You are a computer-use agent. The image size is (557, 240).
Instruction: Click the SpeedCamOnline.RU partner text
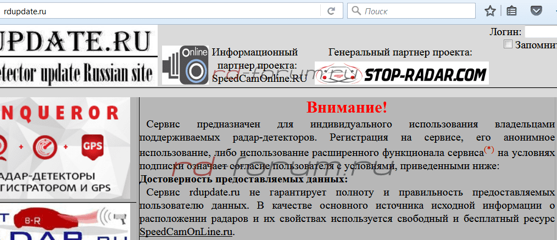[x=259, y=79]
